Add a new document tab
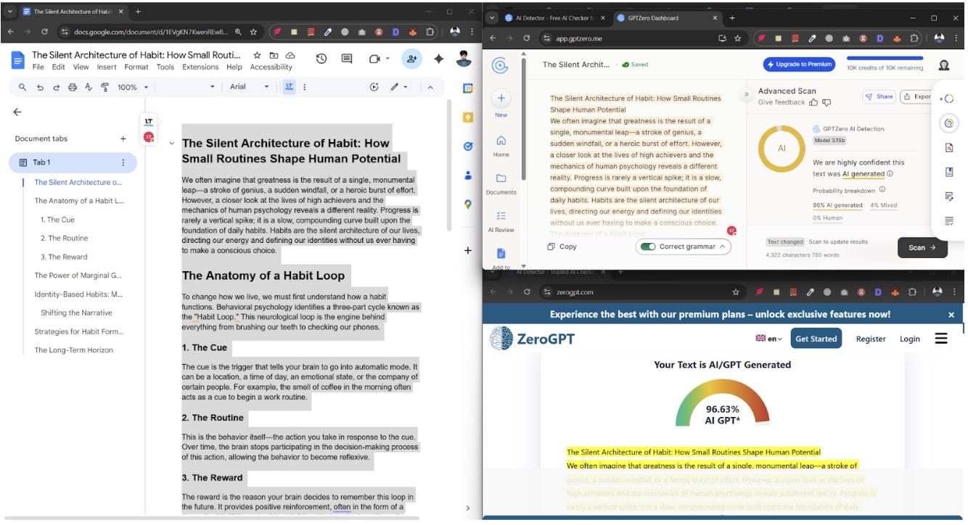This screenshot has height=525, width=968. (x=123, y=139)
